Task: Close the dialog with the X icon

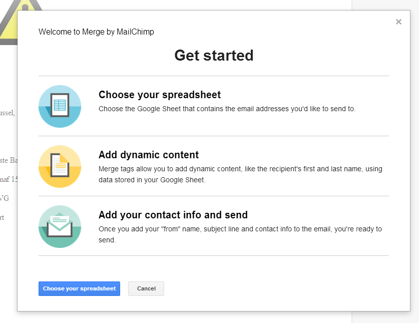Action: [x=398, y=22]
